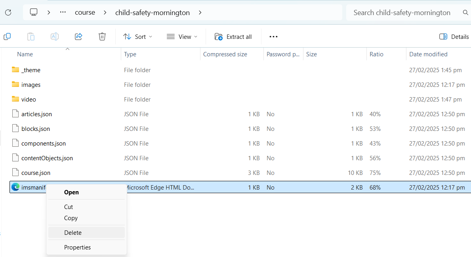This screenshot has width=471, height=257.
Task: Refresh the folder view
Action: [x=8, y=12]
